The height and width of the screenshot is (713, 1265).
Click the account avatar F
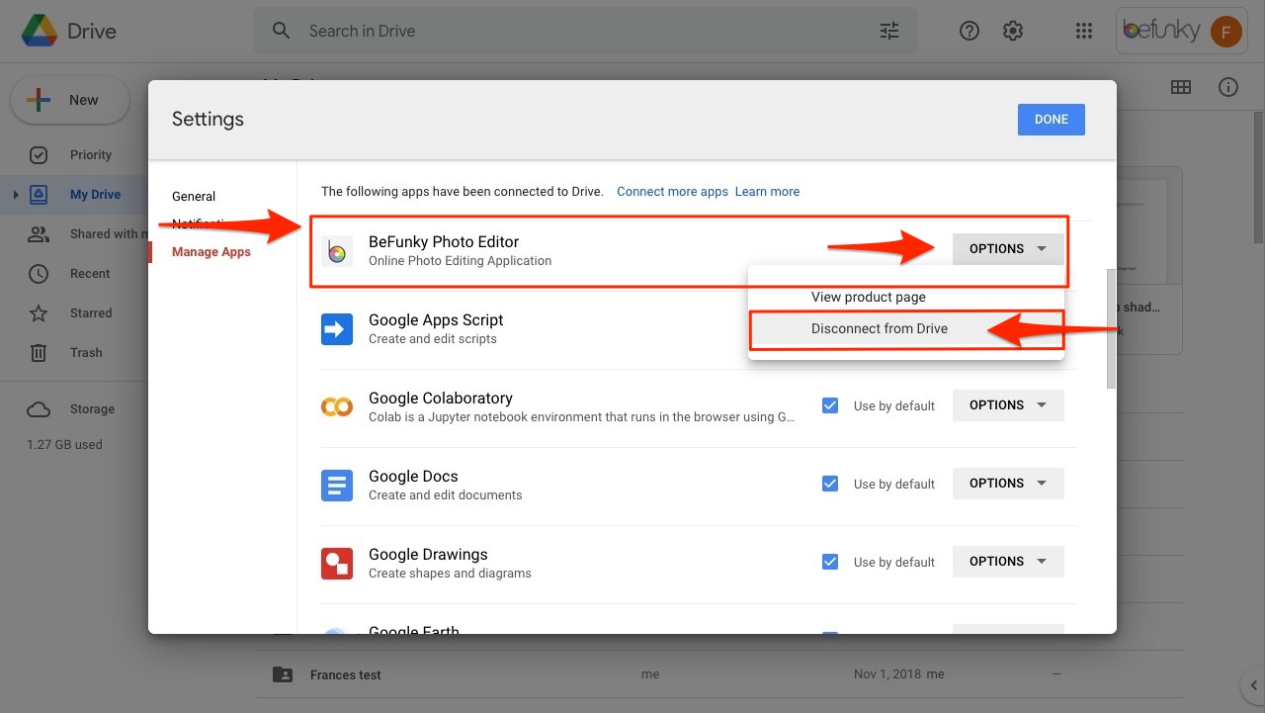(1226, 31)
